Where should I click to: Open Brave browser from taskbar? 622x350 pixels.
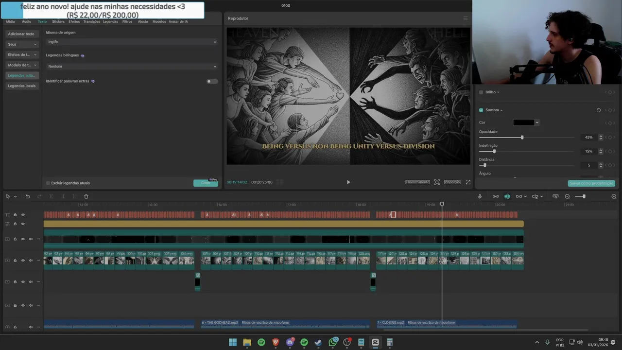[276, 342]
